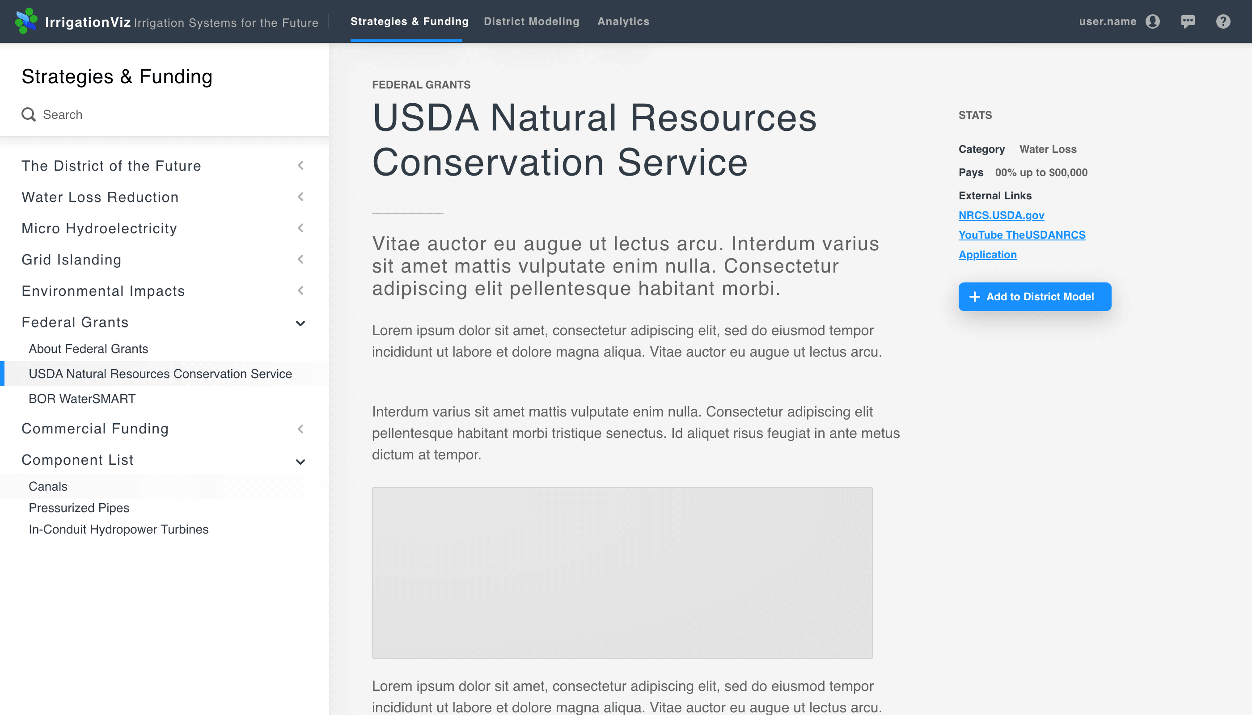Click the user.name label
This screenshot has width=1252, height=715.
click(x=1108, y=21)
